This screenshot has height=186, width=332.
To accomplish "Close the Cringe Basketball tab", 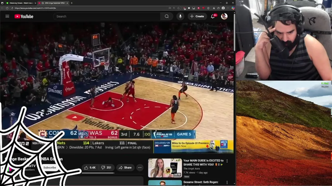I will coord(67,3).
